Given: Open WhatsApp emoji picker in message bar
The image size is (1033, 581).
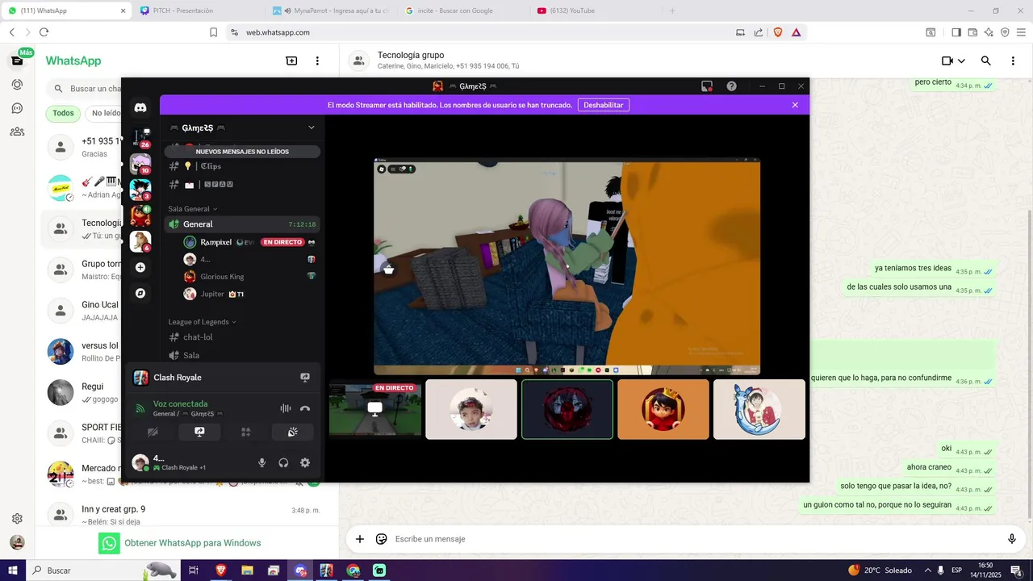Looking at the screenshot, I should tap(382, 539).
